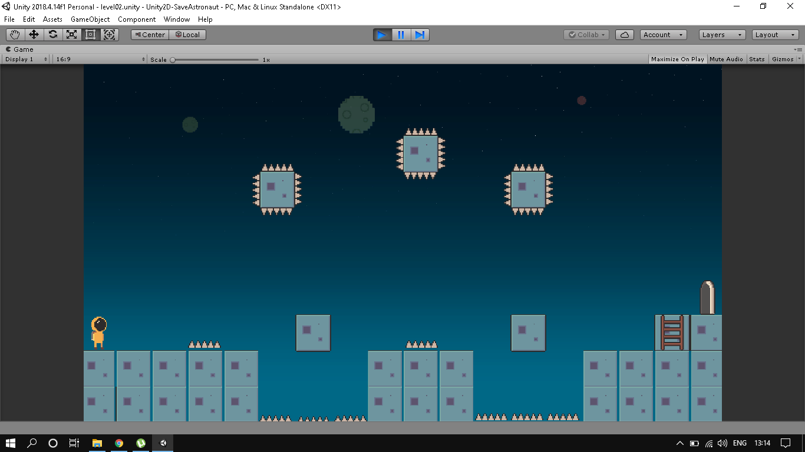
Task: Pause the running game
Action: pyautogui.click(x=401, y=35)
